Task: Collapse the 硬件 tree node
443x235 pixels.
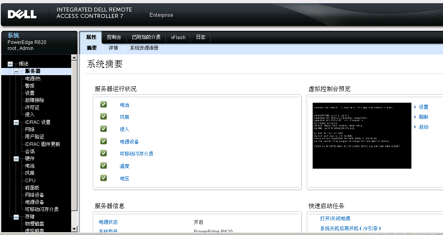Action: (x=16, y=159)
